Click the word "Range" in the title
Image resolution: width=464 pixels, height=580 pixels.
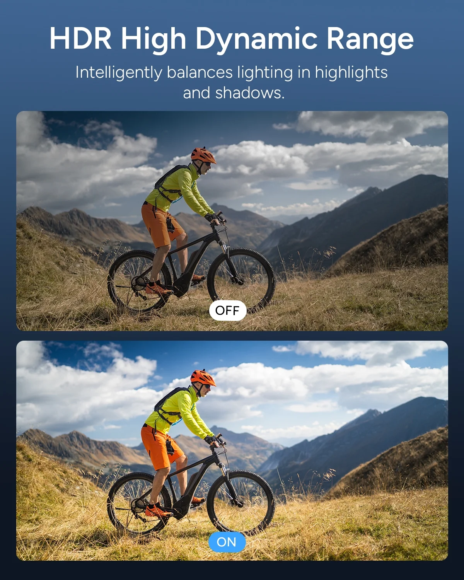point(370,39)
